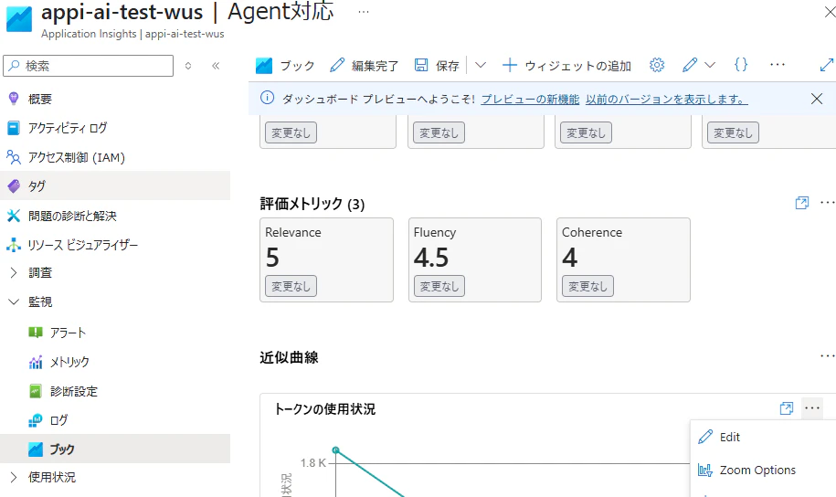Open 以前のバージョンを表示します link
Image resolution: width=836 pixels, height=497 pixels.
point(666,100)
